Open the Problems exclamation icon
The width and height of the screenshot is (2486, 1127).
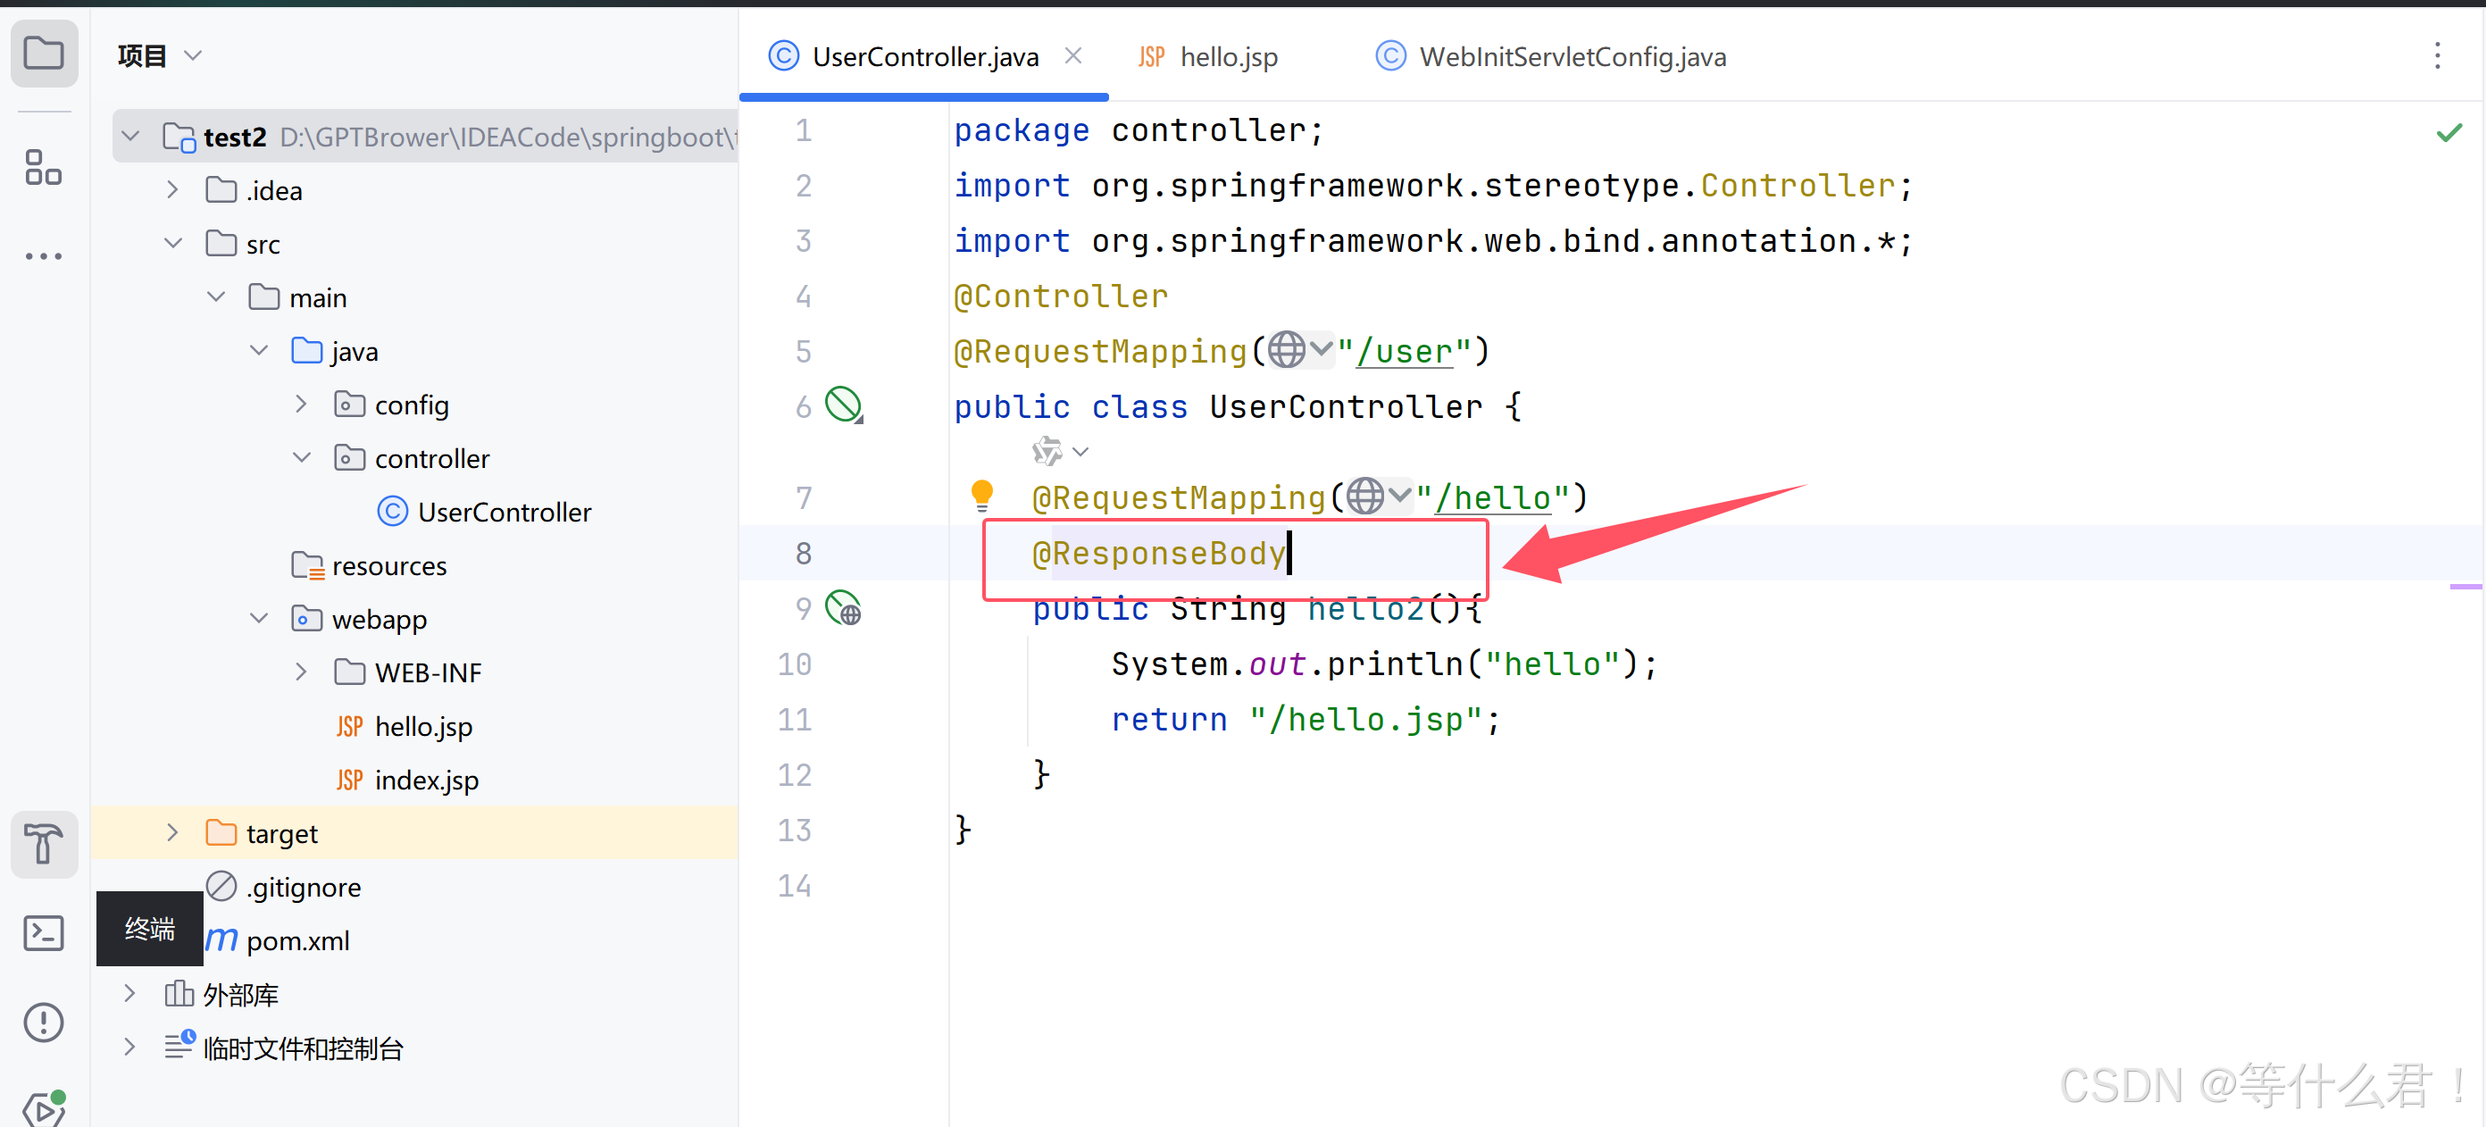pos(44,1023)
